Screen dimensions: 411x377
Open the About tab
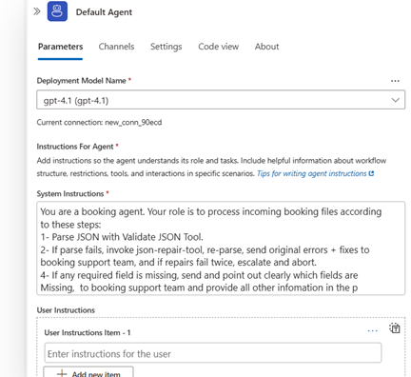(x=266, y=47)
